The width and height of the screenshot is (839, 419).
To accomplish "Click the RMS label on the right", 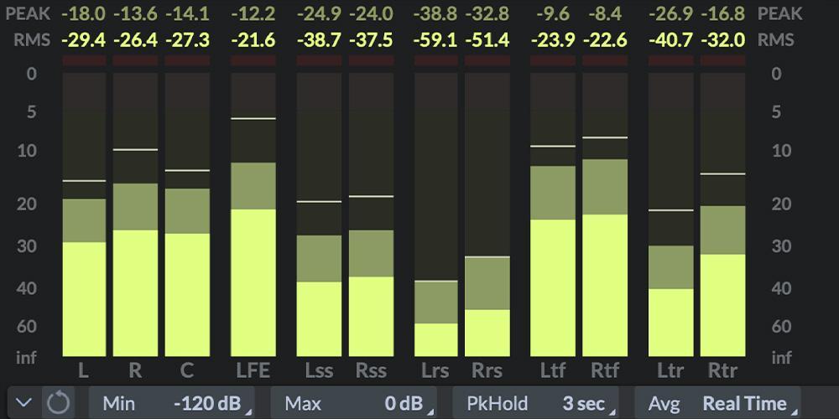I will tap(775, 40).
